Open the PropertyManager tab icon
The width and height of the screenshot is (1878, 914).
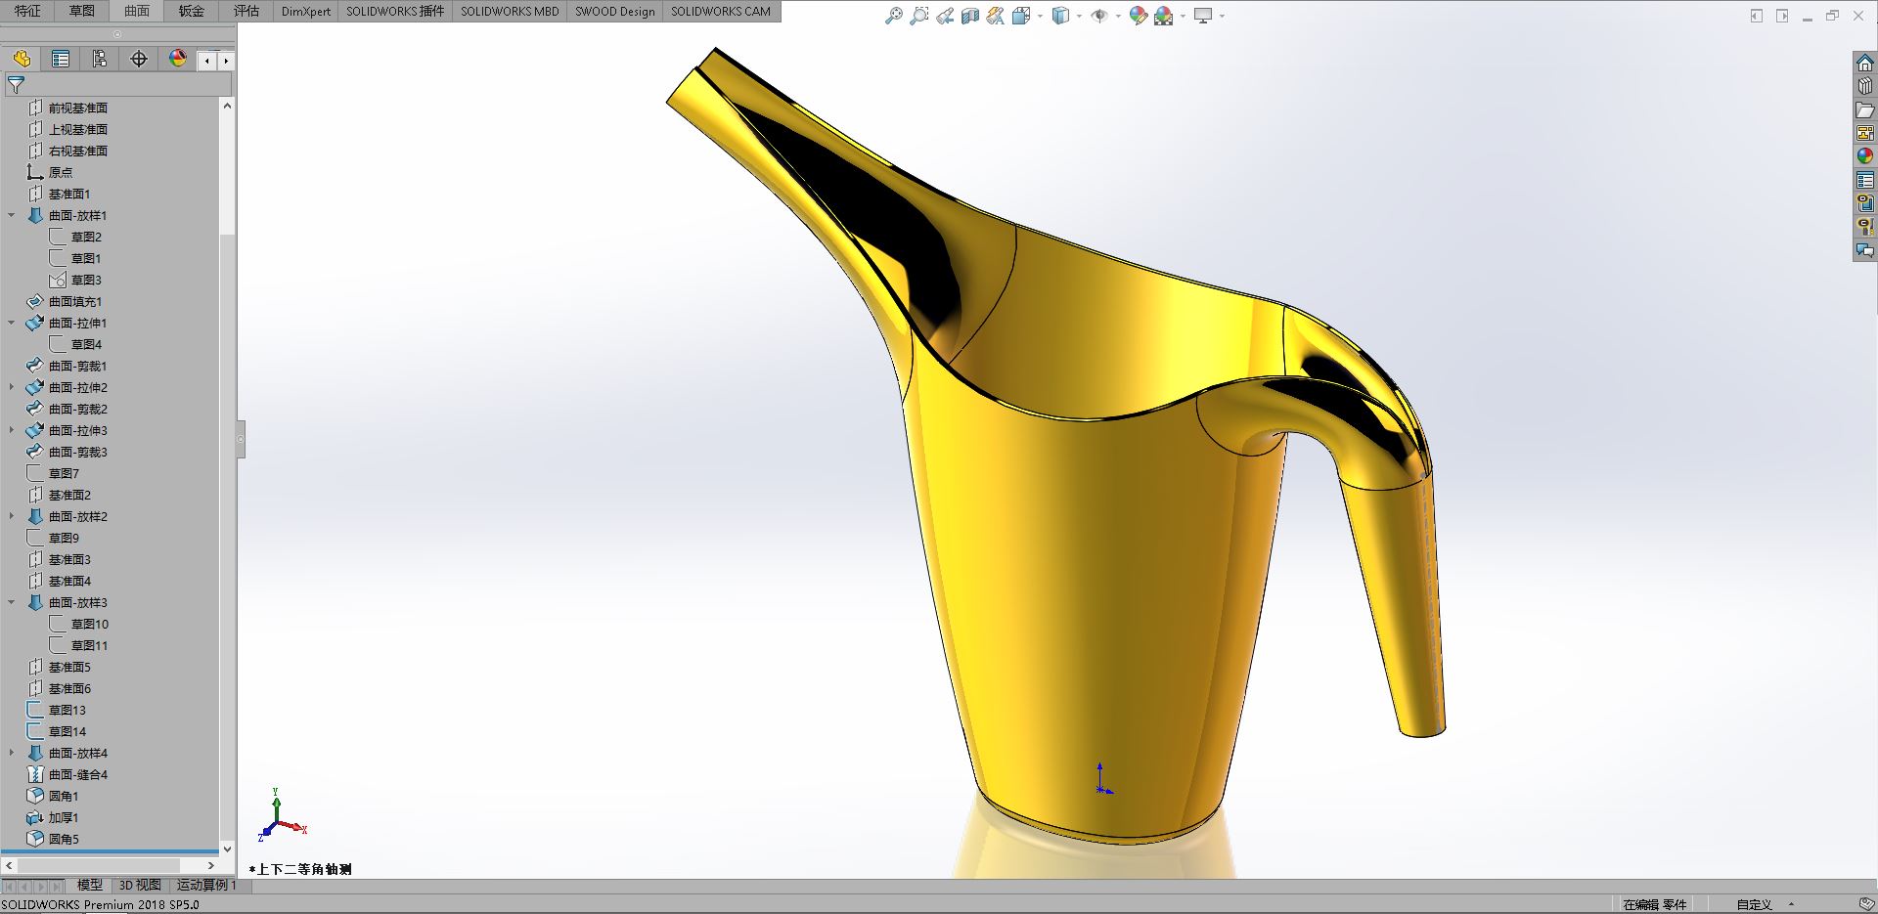[61, 59]
